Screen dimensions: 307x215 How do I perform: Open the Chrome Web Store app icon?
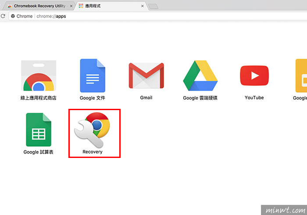(x=39, y=75)
